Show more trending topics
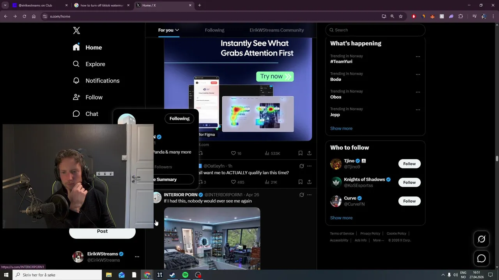Screen dimensions: 499x280 341,128
